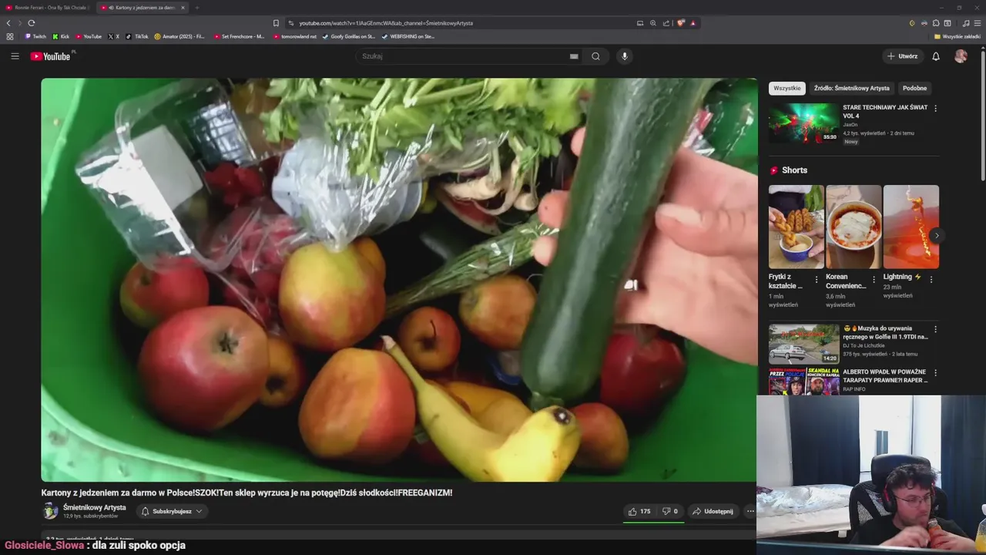This screenshot has height=555, width=986.
Task: Bookmark this page with the bookmark icon
Action: [x=276, y=23]
